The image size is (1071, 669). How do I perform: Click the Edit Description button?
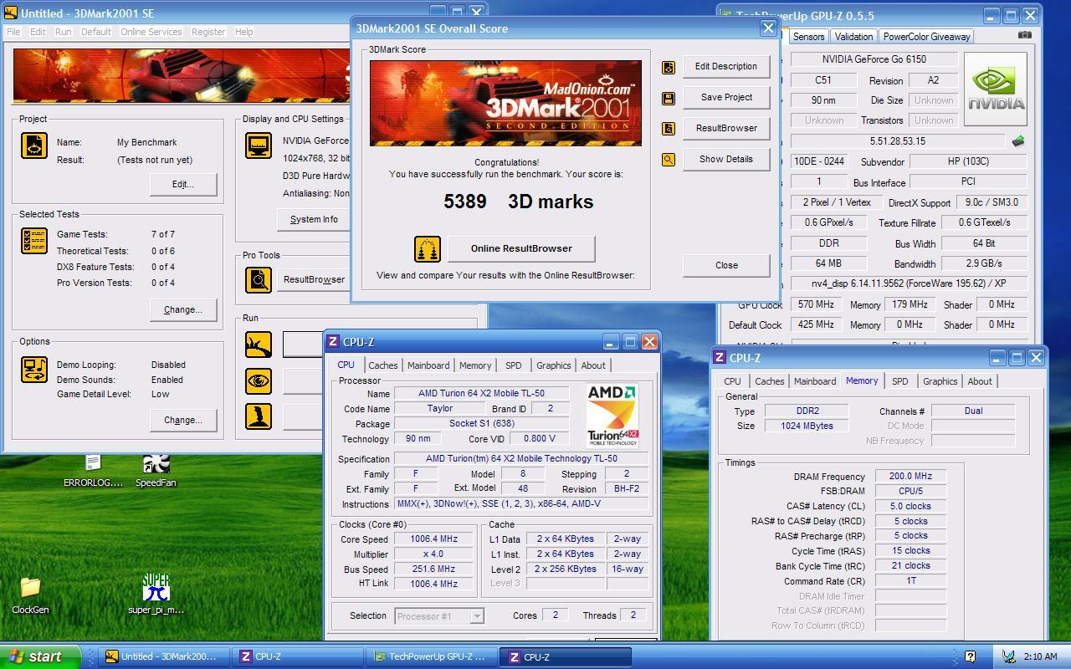[726, 67]
